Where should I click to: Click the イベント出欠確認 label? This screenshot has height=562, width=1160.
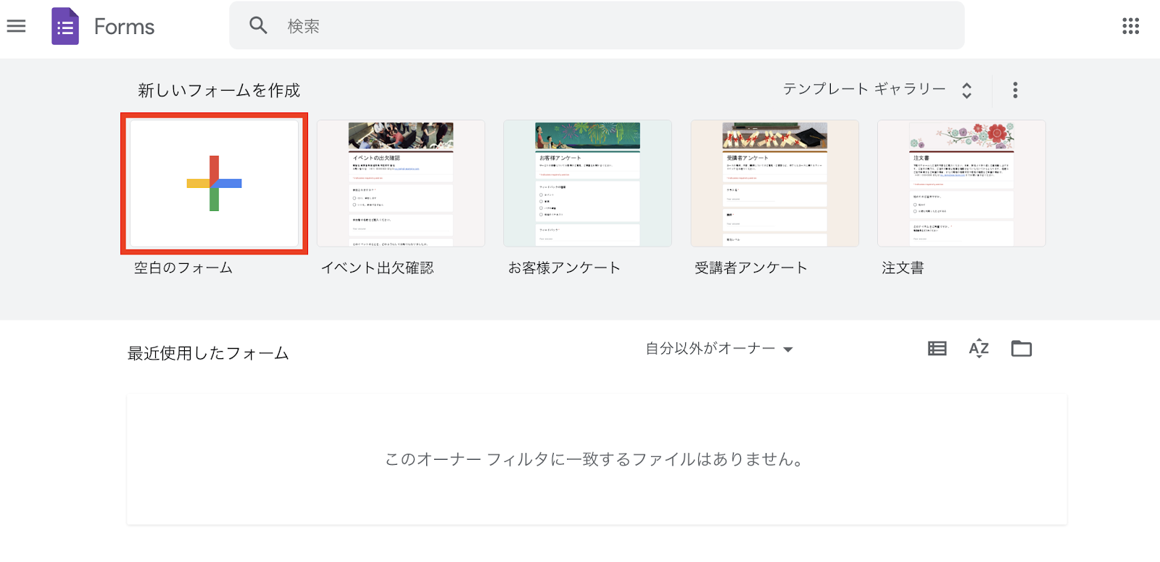378,268
